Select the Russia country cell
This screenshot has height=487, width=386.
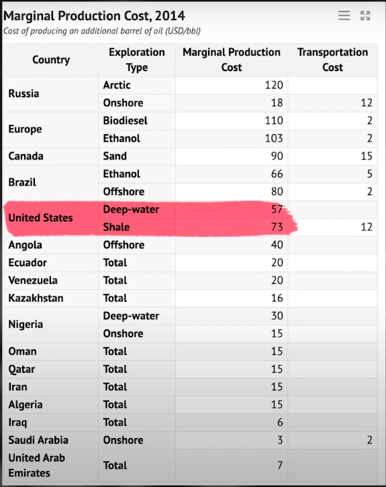point(51,94)
